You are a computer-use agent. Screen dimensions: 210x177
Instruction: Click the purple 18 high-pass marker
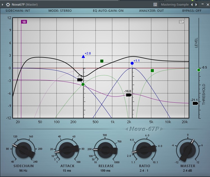(x=24, y=22)
